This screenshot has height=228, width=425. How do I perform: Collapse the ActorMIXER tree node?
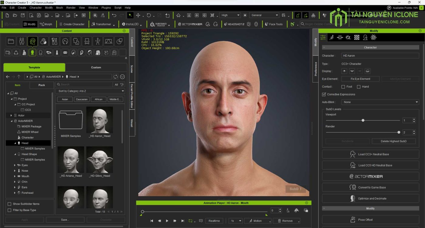pos(11,121)
